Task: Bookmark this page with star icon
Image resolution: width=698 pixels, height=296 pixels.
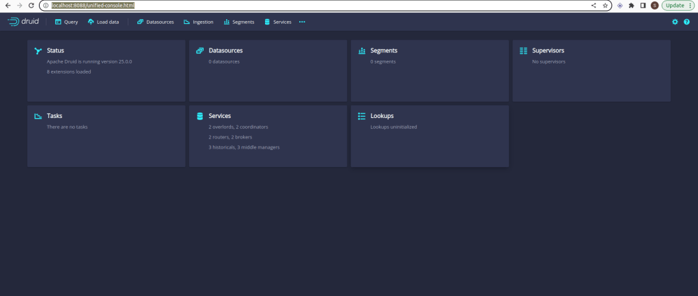Action: [605, 5]
